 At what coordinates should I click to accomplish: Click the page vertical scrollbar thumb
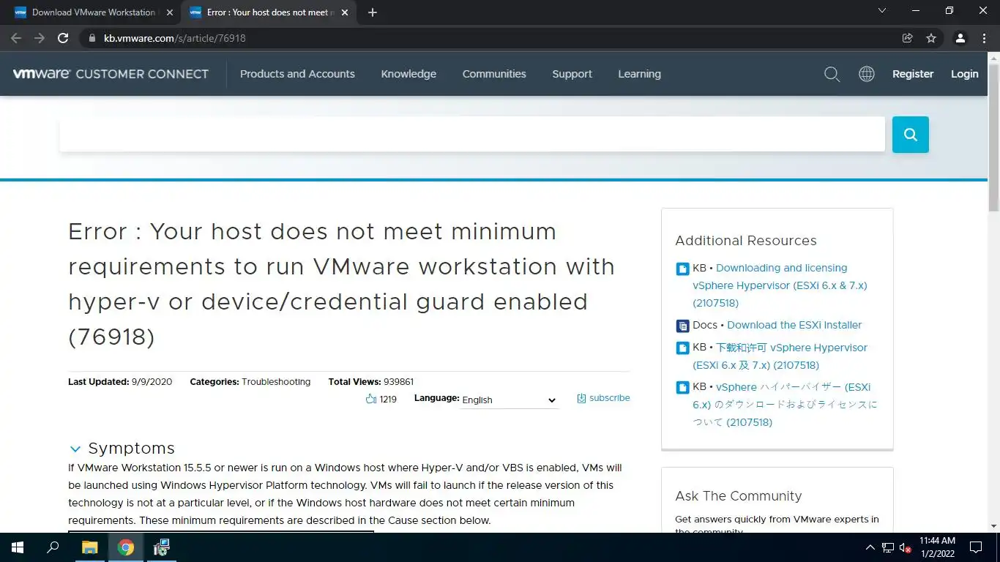click(993, 137)
